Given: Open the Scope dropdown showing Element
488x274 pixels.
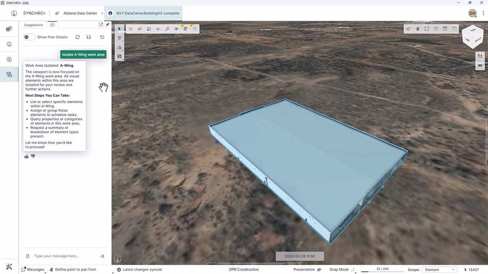Looking at the screenshot, I should pos(439,269).
